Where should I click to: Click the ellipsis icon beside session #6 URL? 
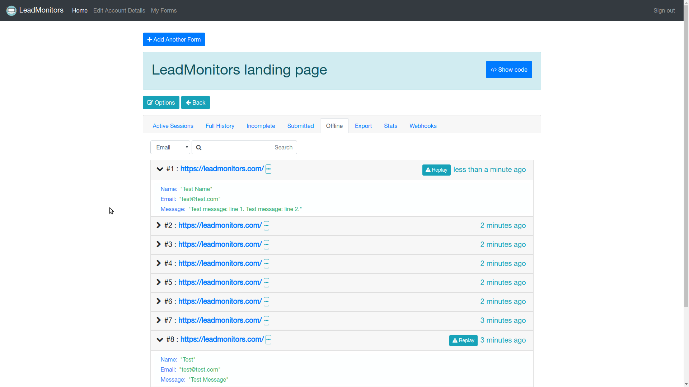point(266,302)
